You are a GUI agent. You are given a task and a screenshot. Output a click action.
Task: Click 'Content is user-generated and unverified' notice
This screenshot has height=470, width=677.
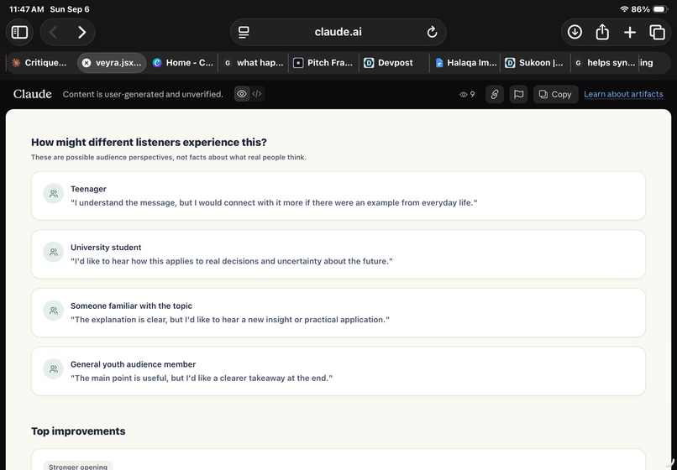pos(143,94)
